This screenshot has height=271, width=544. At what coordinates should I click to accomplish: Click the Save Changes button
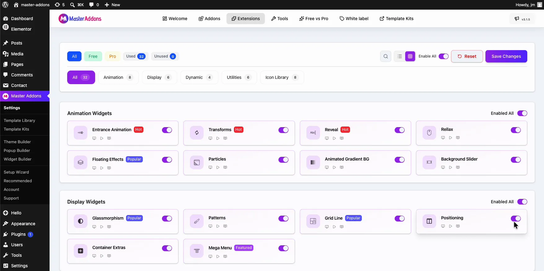point(506,56)
